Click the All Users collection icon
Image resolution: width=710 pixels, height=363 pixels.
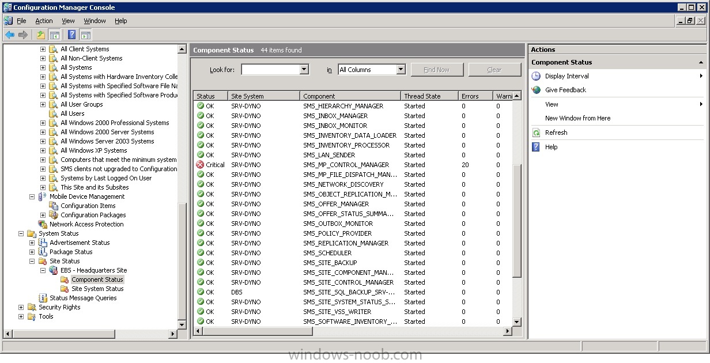(x=54, y=114)
